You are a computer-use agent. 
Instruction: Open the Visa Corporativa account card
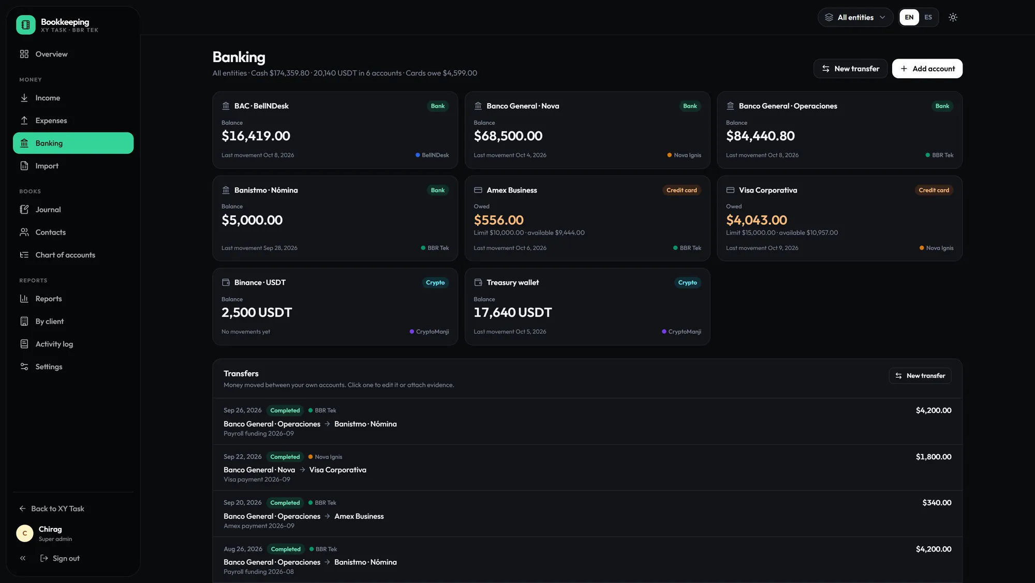point(839,218)
